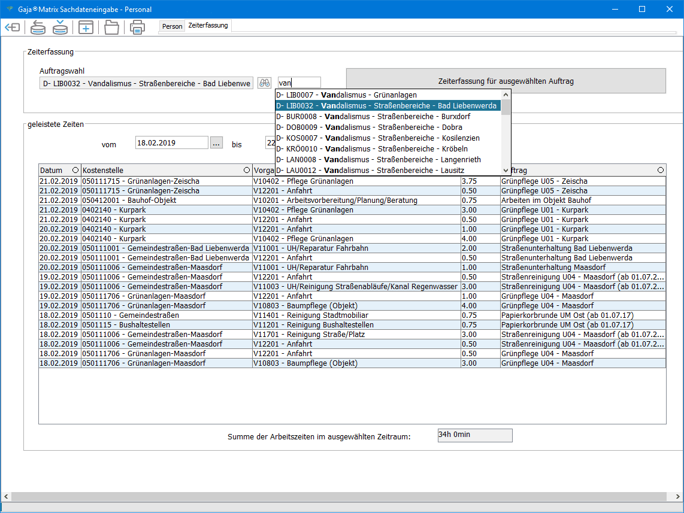Click the exit/back arrow toolbar icon
This screenshot has width=684, height=513.
click(13, 28)
